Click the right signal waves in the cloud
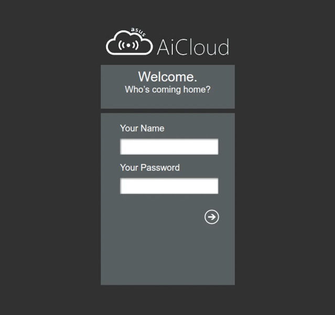The image size is (335, 315). pyautogui.click(x=135, y=45)
